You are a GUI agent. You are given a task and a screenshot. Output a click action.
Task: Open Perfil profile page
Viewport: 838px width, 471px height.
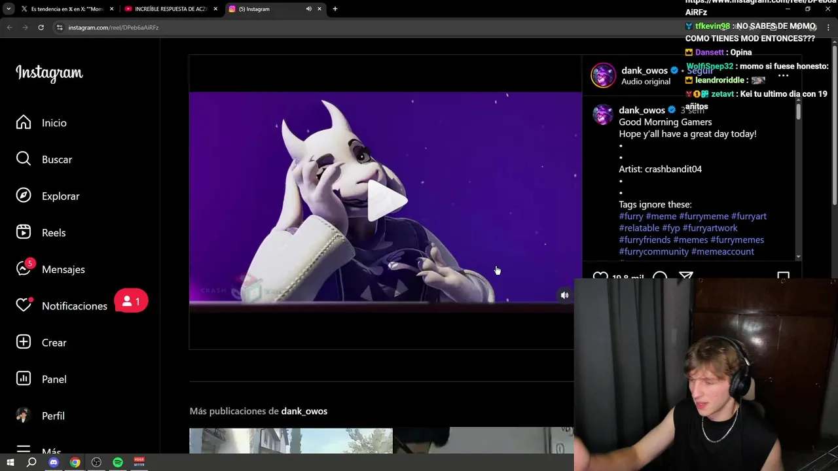[41, 416]
